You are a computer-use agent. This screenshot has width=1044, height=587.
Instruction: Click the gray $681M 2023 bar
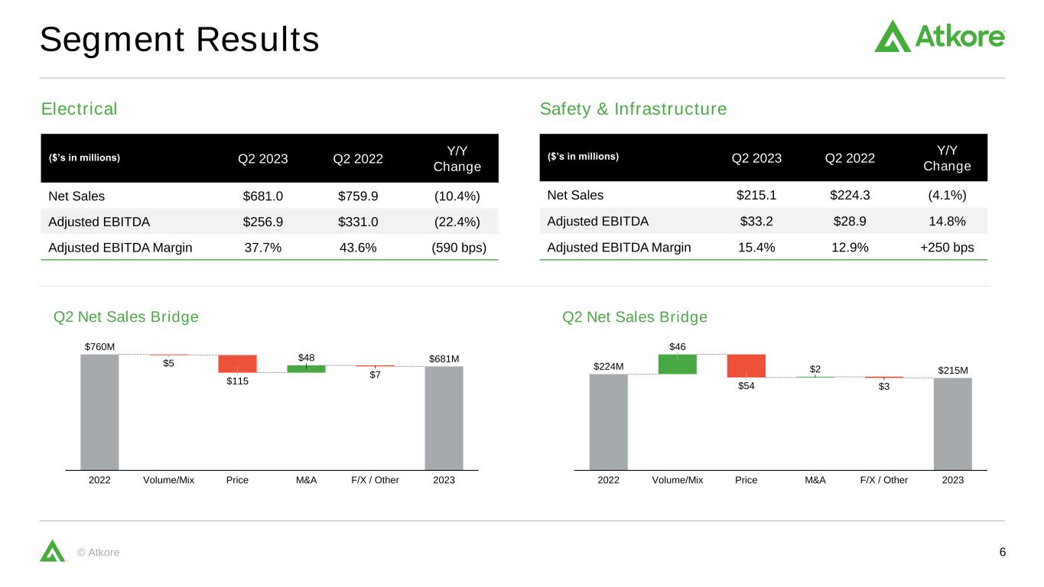coord(444,417)
